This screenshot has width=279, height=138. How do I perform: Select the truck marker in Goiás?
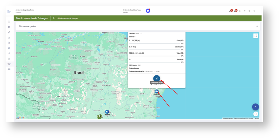coord(107,112)
